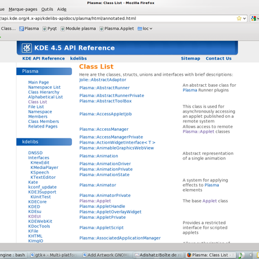This screenshot has height=259, width=259.
Task: Select the Plasma: Class List taskbar entry
Action: (x=210, y=255)
